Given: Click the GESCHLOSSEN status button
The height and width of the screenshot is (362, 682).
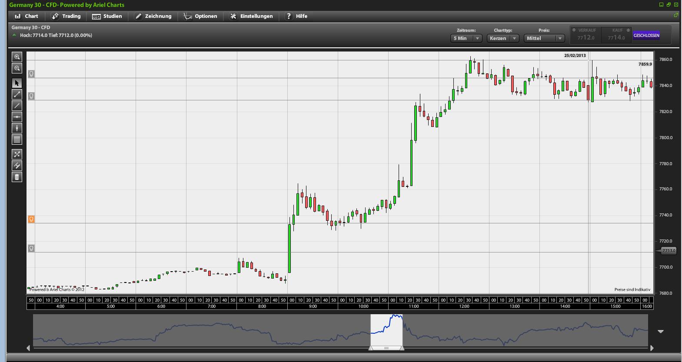Looking at the screenshot, I should coord(646,35).
